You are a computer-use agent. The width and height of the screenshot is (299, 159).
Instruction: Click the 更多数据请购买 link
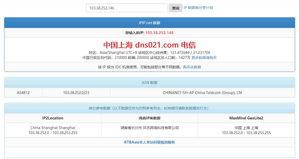(204, 58)
